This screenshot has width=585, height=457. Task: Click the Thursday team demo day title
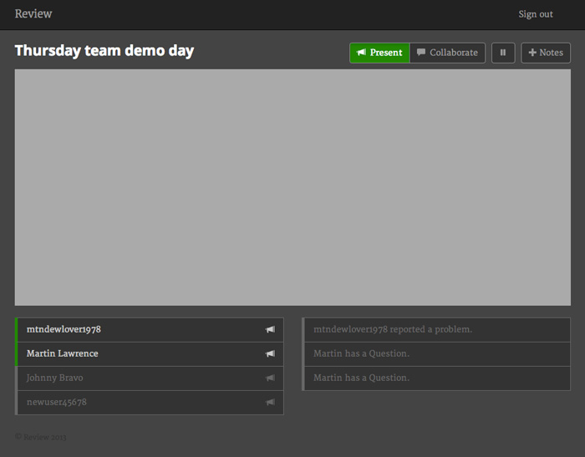104,51
